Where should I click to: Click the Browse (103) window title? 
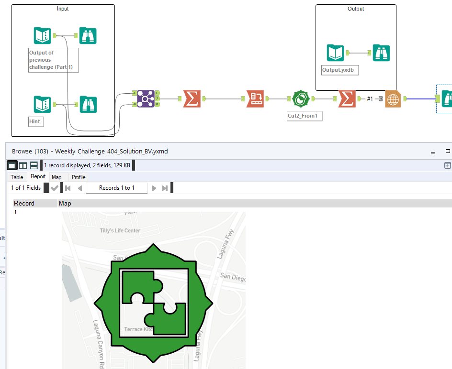pyautogui.click(x=90, y=152)
